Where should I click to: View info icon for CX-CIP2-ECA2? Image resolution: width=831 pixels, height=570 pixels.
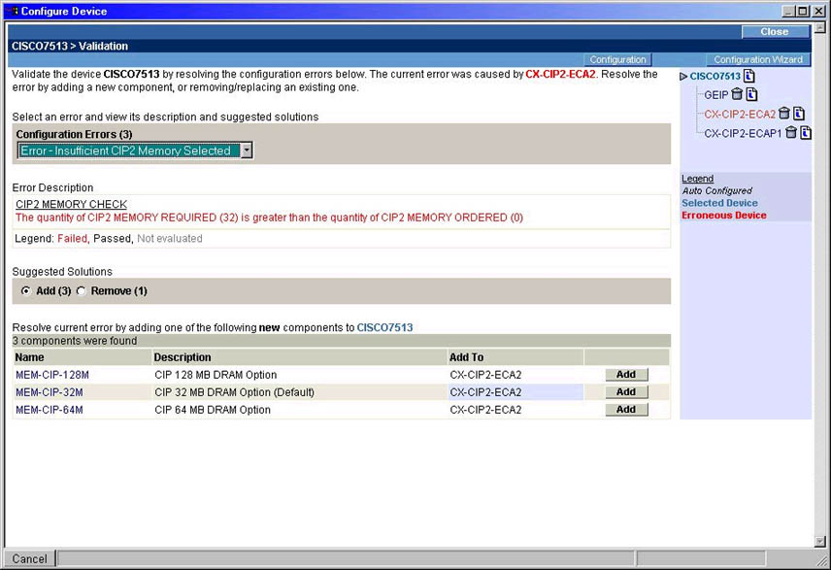pos(798,114)
